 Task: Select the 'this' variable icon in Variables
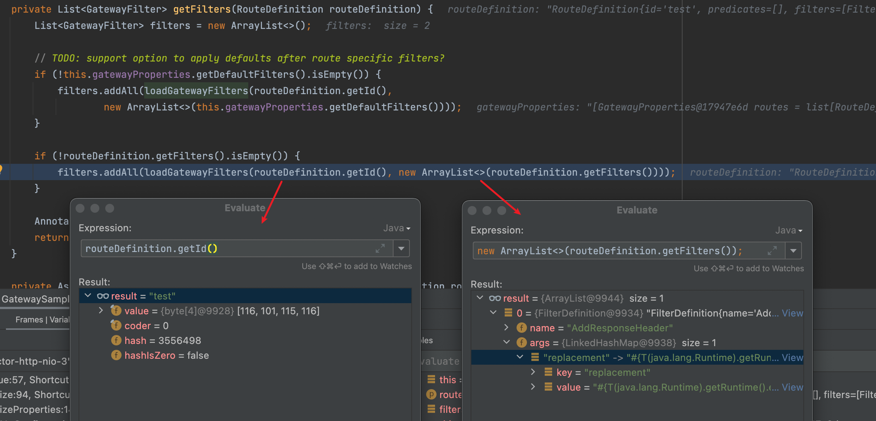431,379
